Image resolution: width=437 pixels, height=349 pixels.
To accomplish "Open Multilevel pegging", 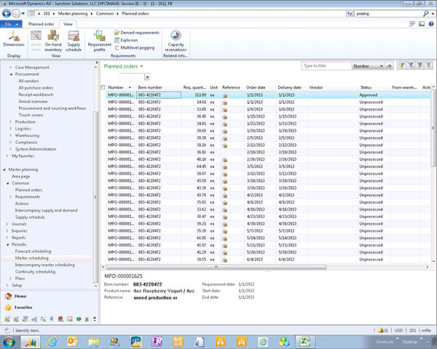I will click(138, 47).
